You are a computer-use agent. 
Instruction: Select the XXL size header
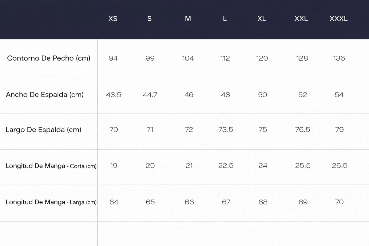coord(301,19)
